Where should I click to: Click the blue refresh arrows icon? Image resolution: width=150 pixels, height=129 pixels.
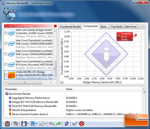67,124
